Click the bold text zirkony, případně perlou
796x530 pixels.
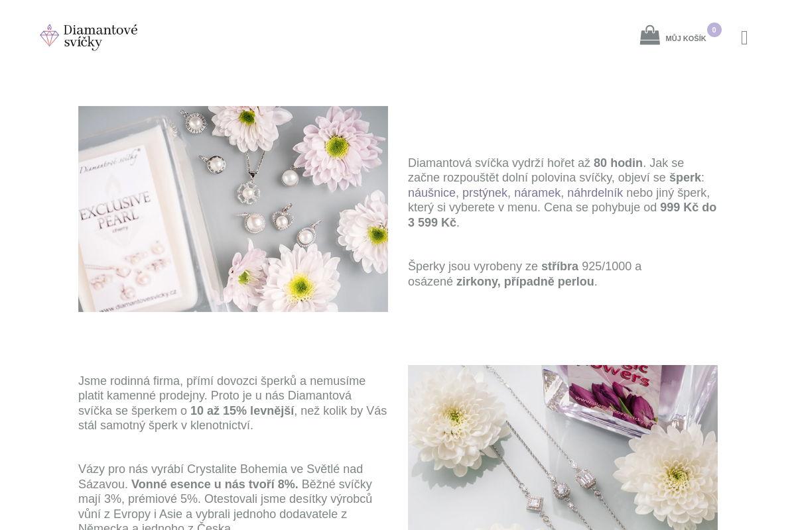click(525, 282)
